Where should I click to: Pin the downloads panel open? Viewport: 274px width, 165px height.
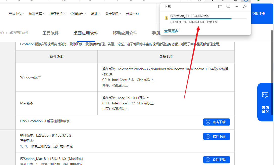click(x=244, y=7)
